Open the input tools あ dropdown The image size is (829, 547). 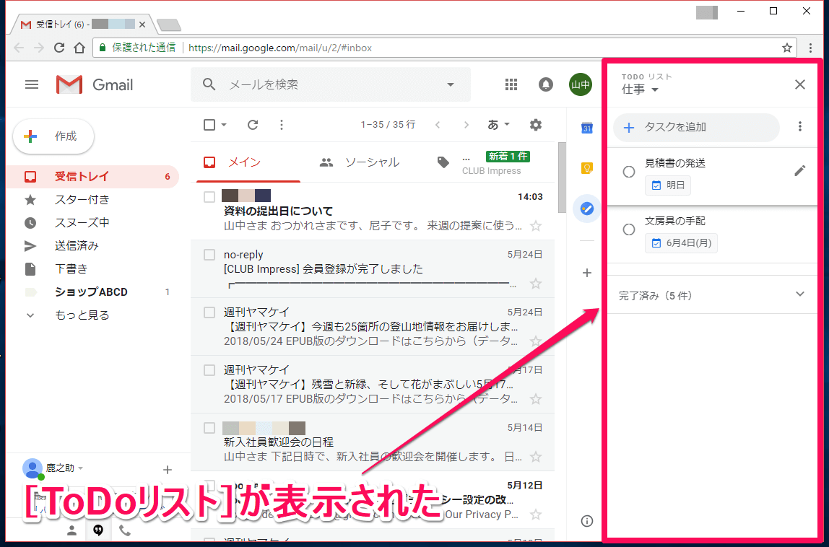(498, 125)
